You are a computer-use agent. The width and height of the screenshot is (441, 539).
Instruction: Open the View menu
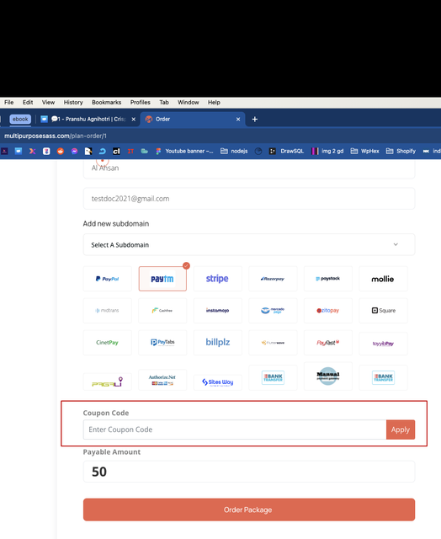(49, 103)
